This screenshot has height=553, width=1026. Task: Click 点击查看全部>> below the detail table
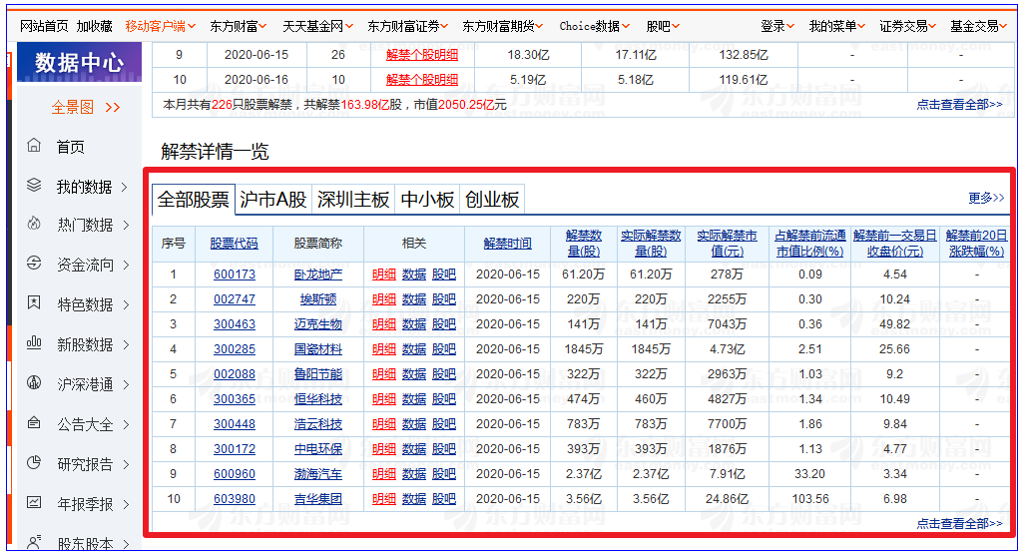point(959,523)
